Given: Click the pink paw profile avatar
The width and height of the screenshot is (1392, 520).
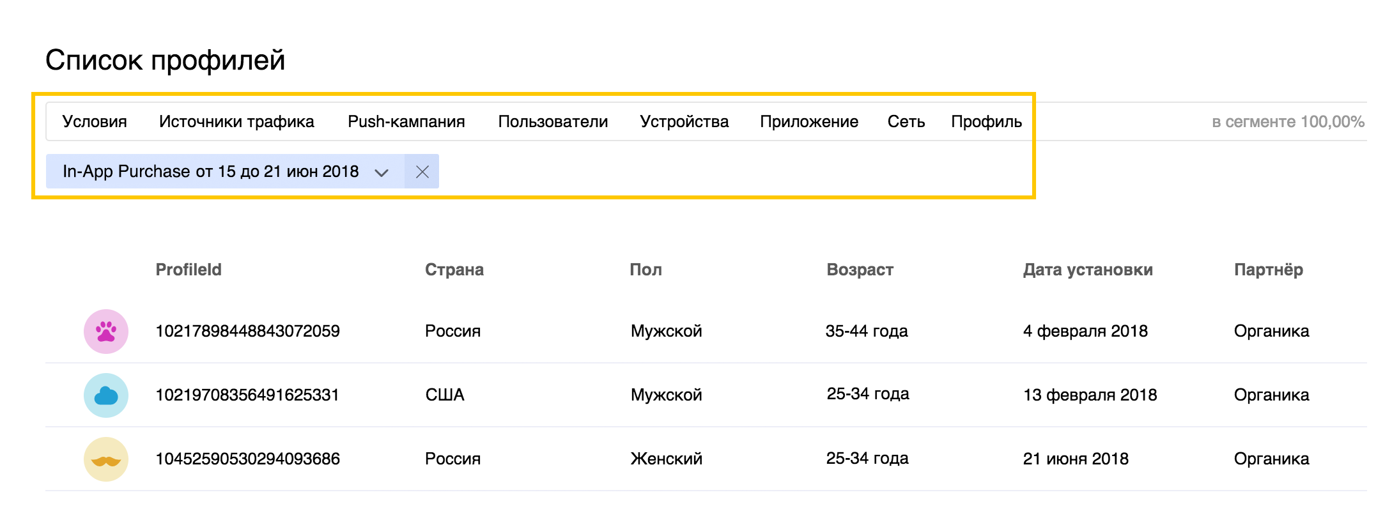Looking at the screenshot, I should click(x=106, y=332).
